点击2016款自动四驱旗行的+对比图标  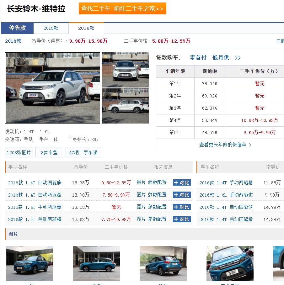181,182
